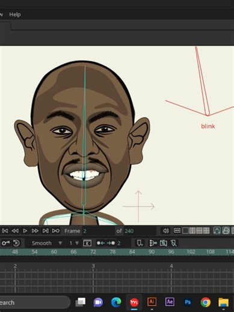Select stacked two view layout

coord(199,231)
